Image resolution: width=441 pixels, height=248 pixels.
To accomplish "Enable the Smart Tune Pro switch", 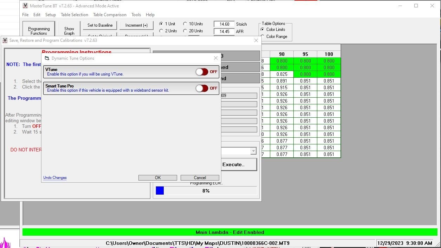I will [x=202, y=88].
